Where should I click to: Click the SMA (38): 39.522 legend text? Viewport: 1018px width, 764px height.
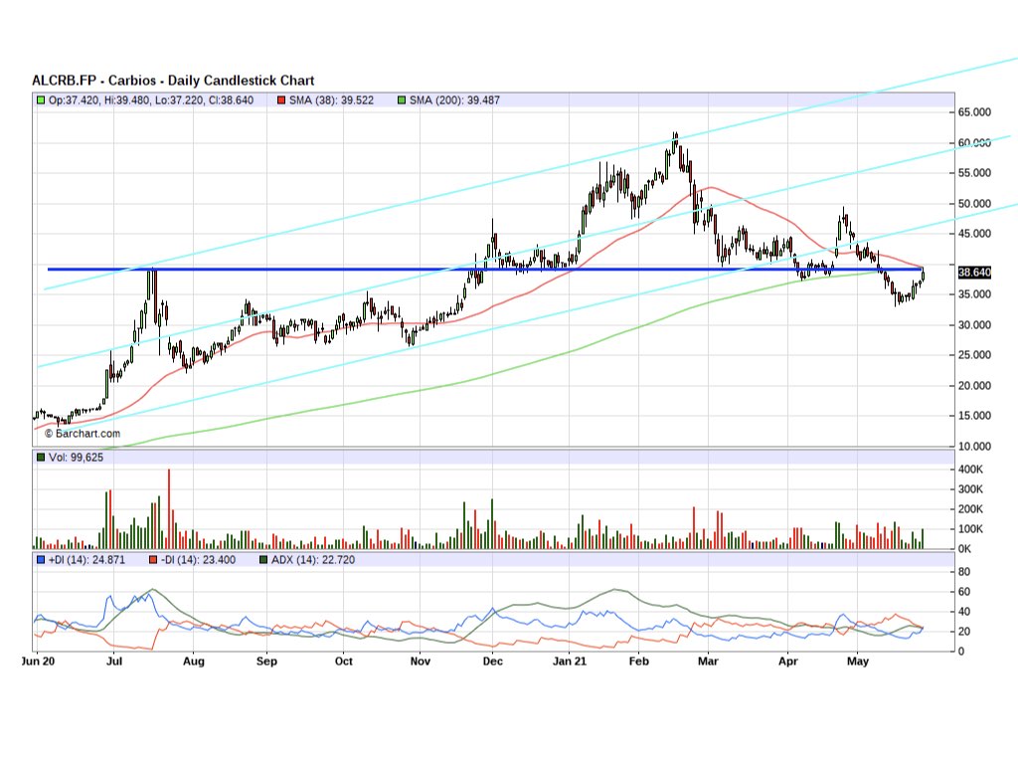coord(331,100)
